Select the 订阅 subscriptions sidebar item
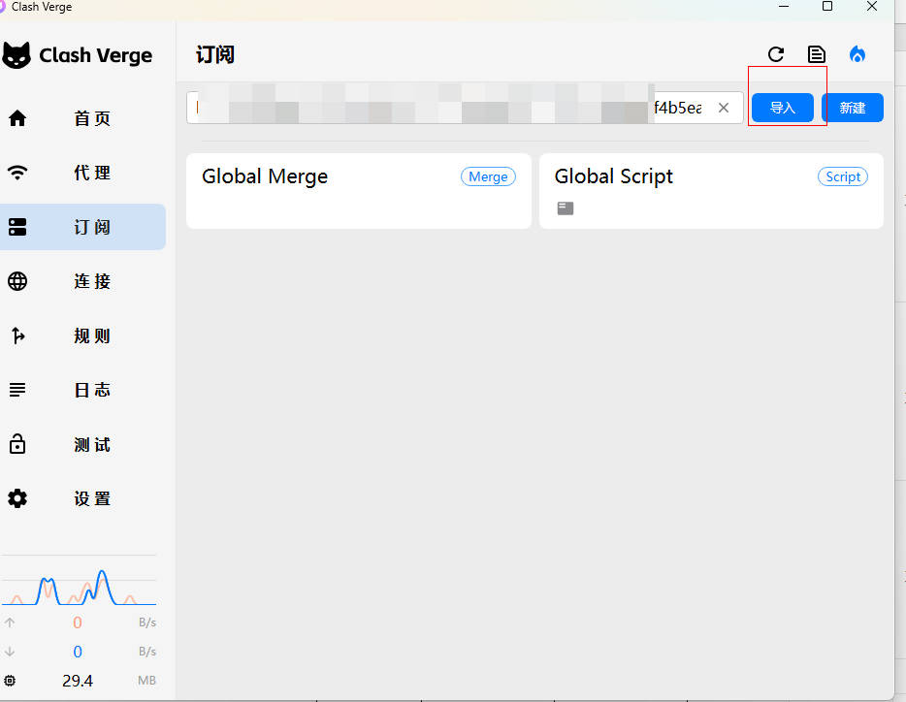Viewport: 906px width, 702px height. point(82,227)
